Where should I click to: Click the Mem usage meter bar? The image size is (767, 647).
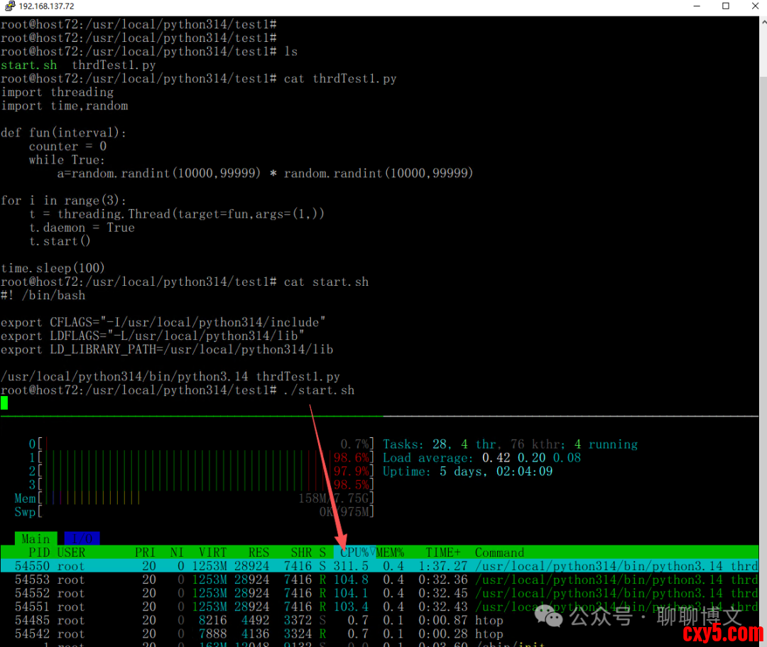[x=206, y=498]
